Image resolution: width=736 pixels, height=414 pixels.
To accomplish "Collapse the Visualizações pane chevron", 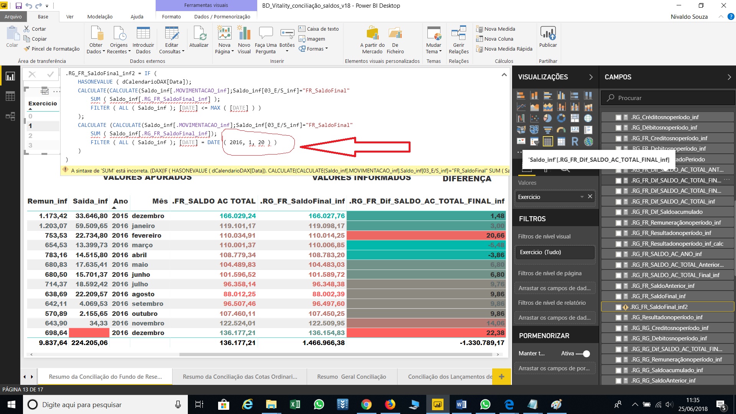I will tap(591, 77).
